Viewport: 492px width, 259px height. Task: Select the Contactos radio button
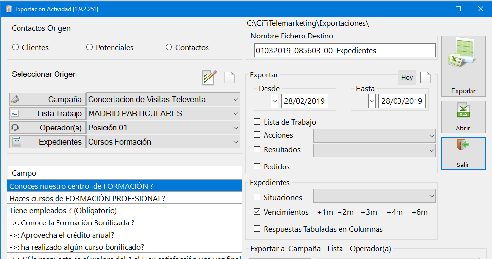coord(169,47)
